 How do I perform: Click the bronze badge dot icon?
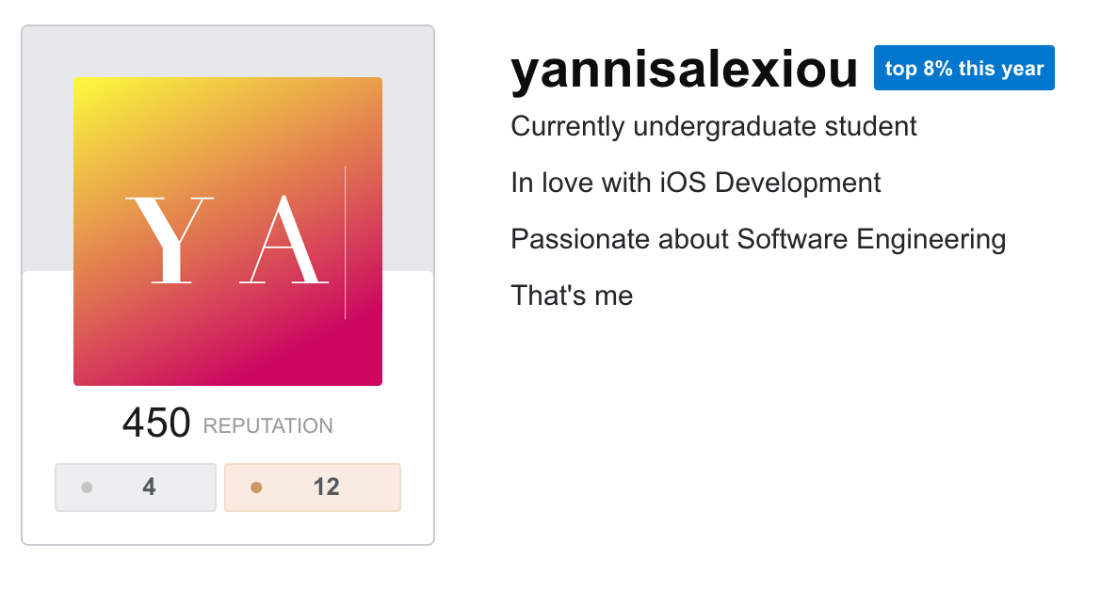(x=255, y=487)
